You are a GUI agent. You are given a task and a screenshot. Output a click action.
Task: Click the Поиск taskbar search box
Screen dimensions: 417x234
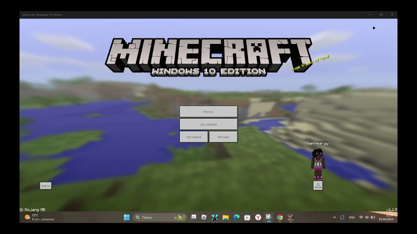tap(160, 217)
